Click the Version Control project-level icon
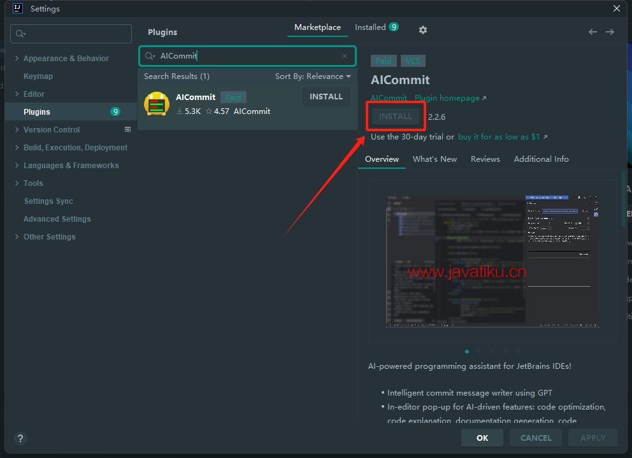 [x=127, y=129]
